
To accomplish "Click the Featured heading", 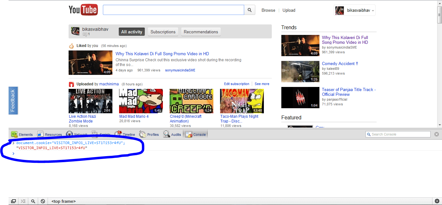I will (x=291, y=117).
